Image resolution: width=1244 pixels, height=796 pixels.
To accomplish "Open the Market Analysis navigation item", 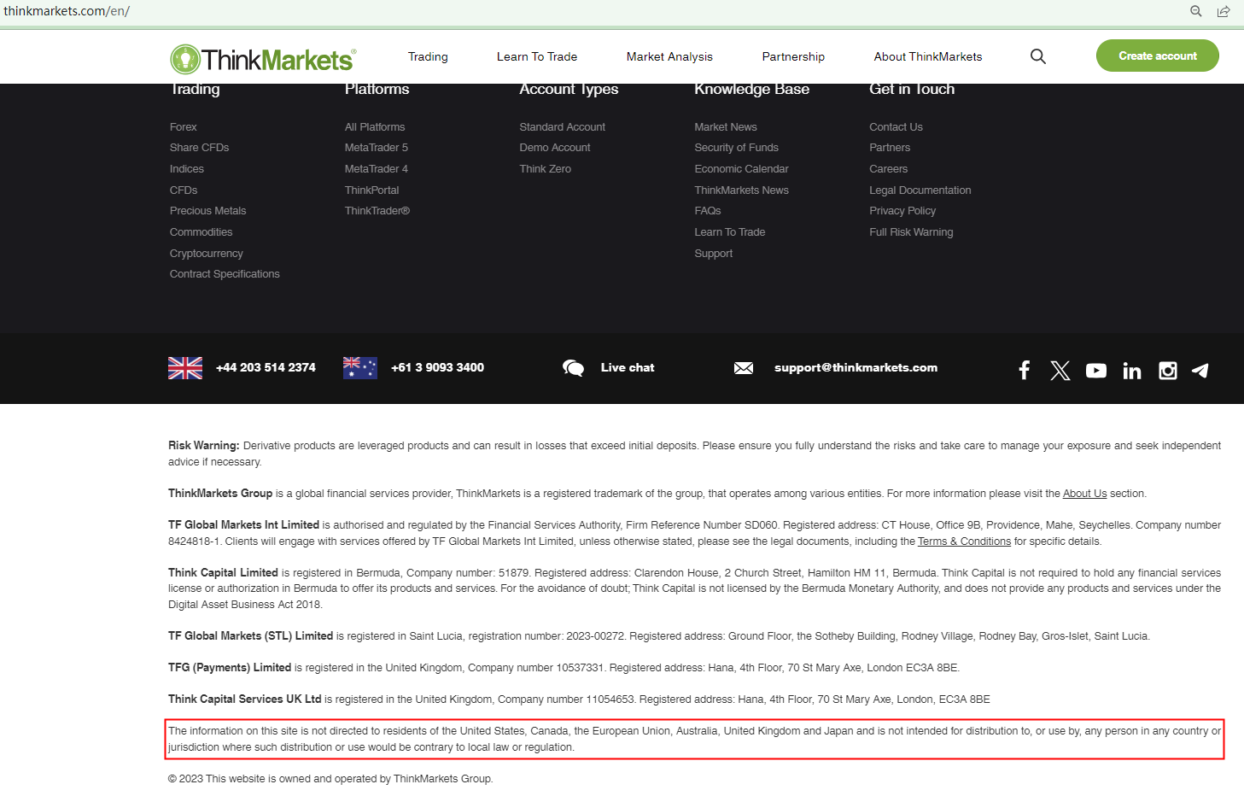I will [x=669, y=56].
